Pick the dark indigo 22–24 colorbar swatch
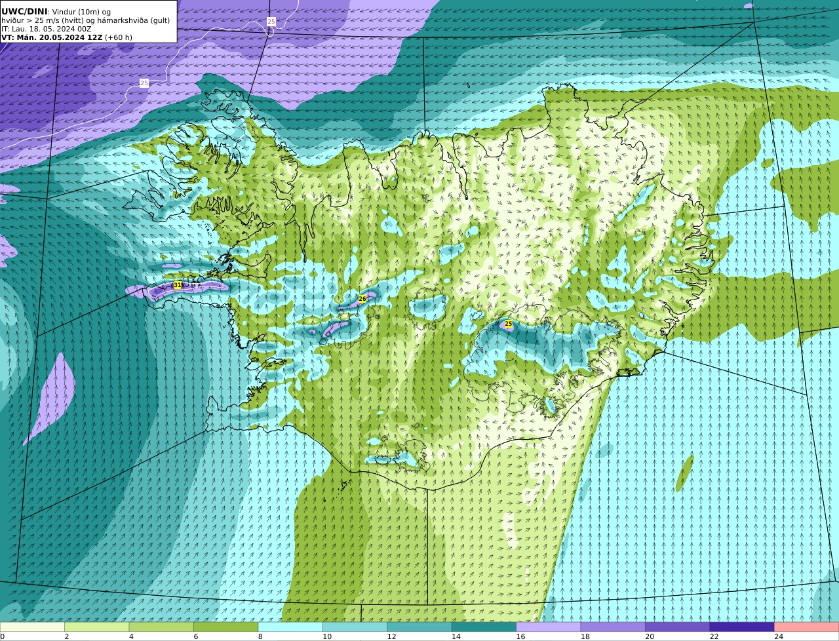Image resolution: width=839 pixels, height=641 pixels. 742,627
